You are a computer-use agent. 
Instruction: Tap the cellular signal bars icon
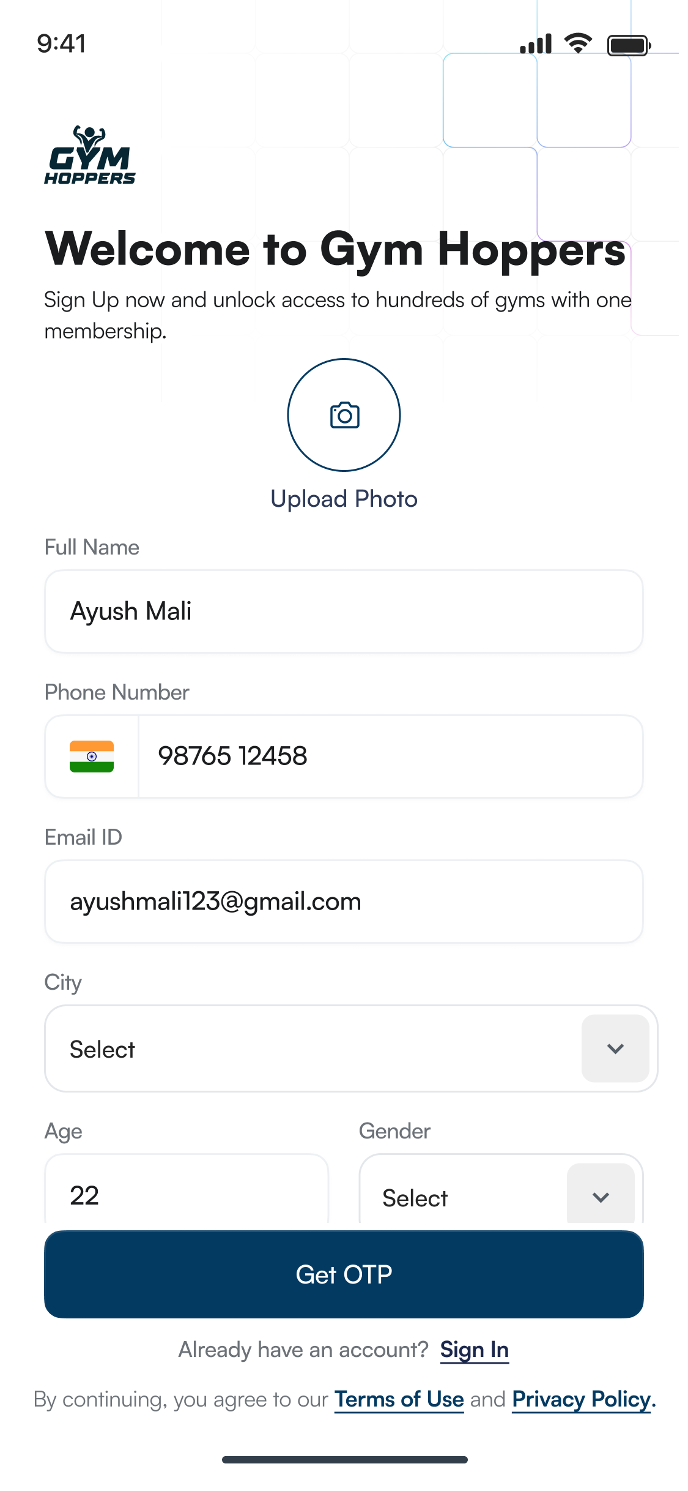536,44
